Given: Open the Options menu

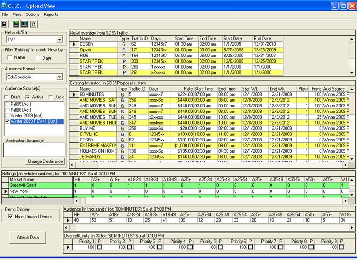Looking at the screenshot, I should pos(32,14).
